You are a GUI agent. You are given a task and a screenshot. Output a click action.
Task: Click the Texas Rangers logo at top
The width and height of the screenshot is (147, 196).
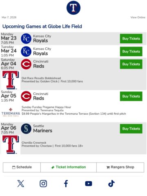pos(73,8)
